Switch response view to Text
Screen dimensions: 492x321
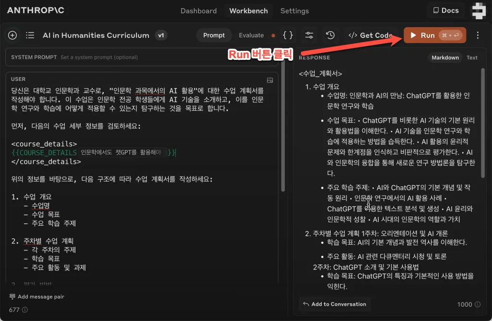[472, 57]
